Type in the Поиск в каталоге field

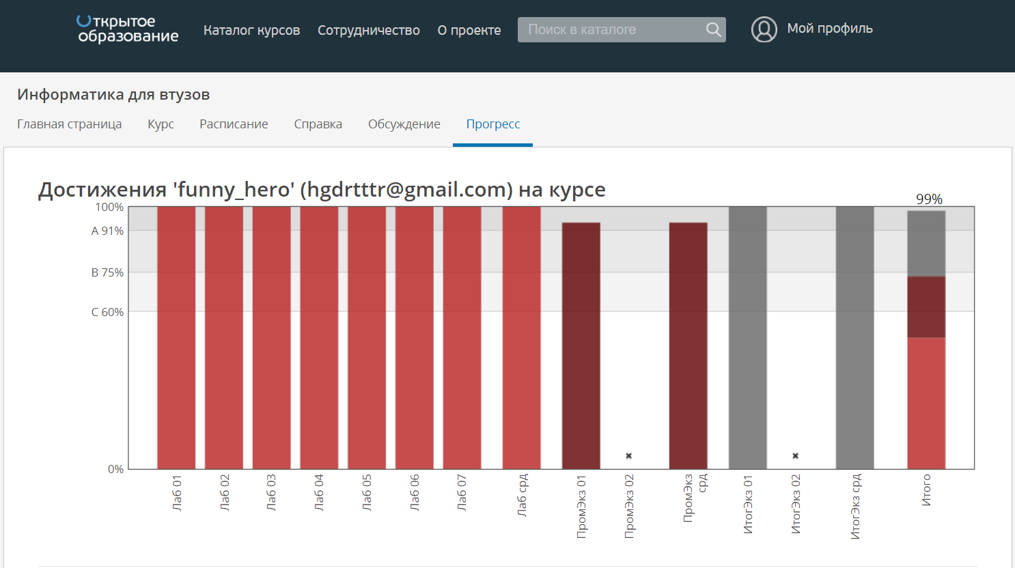pyautogui.click(x=611, y=29)
